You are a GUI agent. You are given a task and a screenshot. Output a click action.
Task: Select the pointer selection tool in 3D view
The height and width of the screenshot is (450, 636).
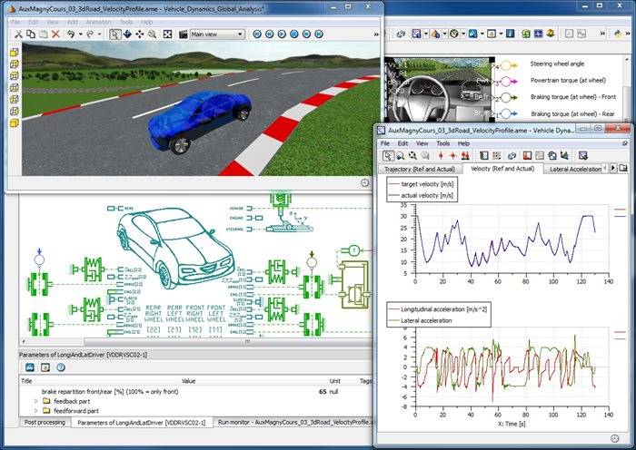point(115,34)
